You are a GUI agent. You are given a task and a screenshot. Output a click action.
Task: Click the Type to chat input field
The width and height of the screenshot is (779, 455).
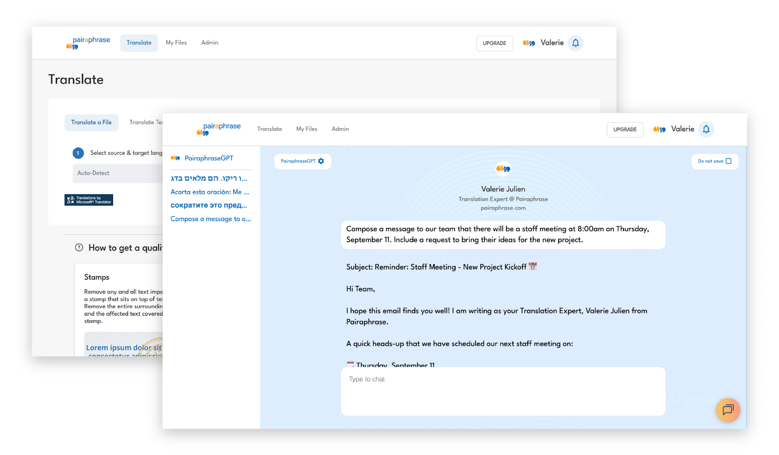pos(503,391)
